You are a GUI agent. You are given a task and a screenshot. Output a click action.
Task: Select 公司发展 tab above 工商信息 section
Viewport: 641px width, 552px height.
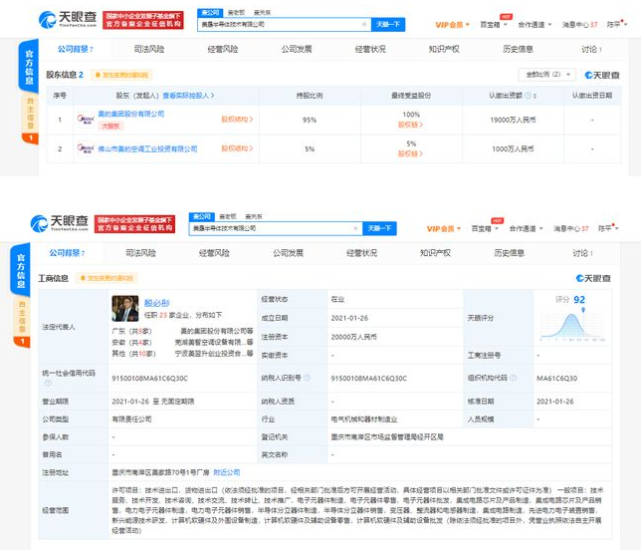(289, 253)
